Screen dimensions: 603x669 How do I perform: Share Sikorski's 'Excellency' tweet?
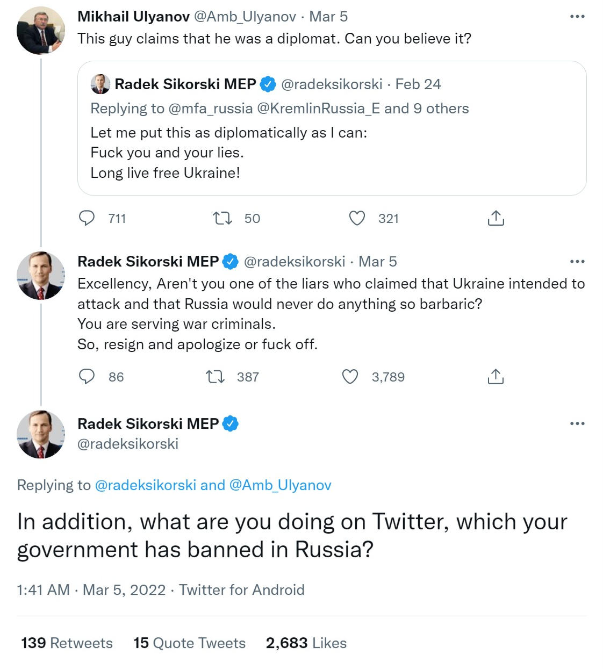pos(496,377)
